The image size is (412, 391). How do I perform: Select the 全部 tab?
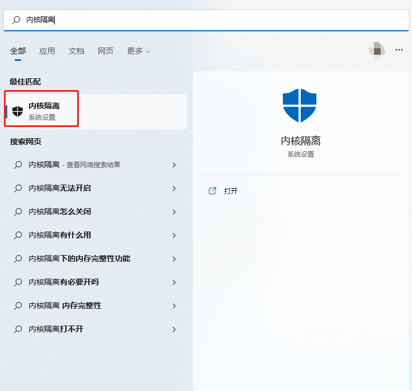pyautogui.click(x=18, y=51)
